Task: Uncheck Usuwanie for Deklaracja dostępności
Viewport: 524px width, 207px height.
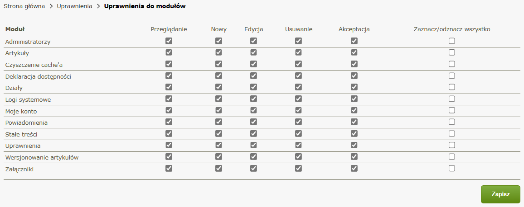Action: 298,75
